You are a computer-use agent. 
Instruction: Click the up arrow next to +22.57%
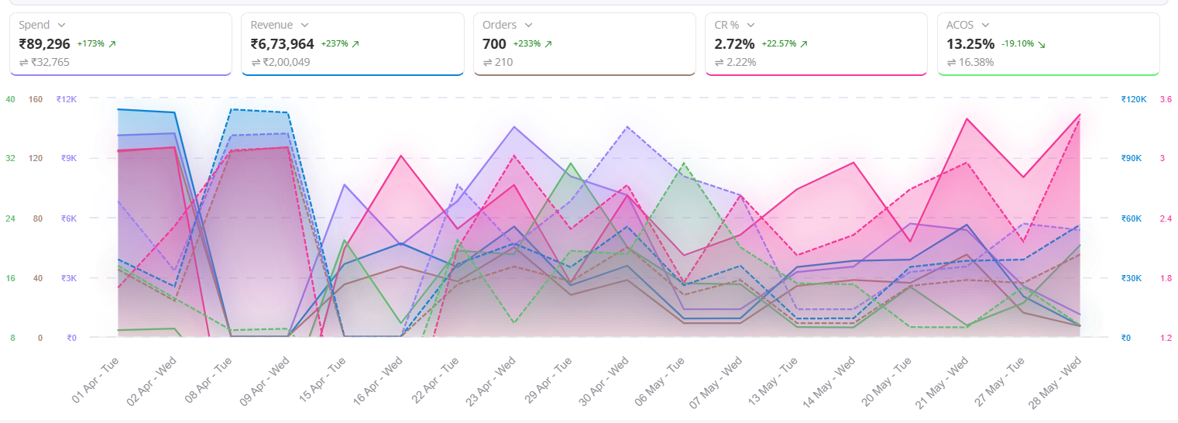[x=804, y=45]
